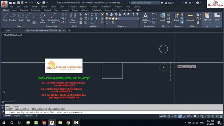Select the Circle tool
This screenshot has width=224, height=126.
click(21, 17)
